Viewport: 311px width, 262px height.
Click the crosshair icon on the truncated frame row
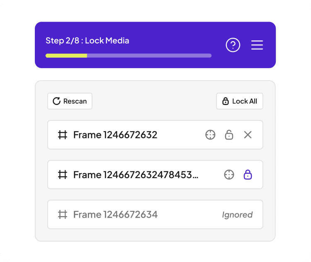[x=229, y=175]
